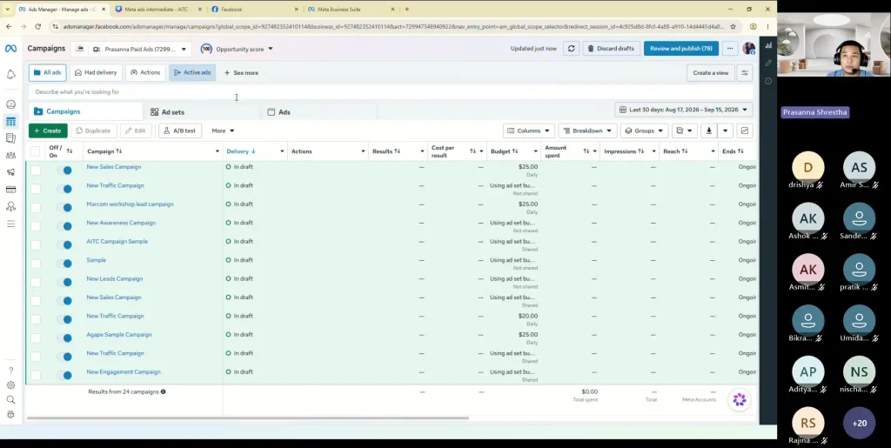Open the billing card icon in sidebar
The width and height of the screenshot is (891, 448).
coord(10,190)
